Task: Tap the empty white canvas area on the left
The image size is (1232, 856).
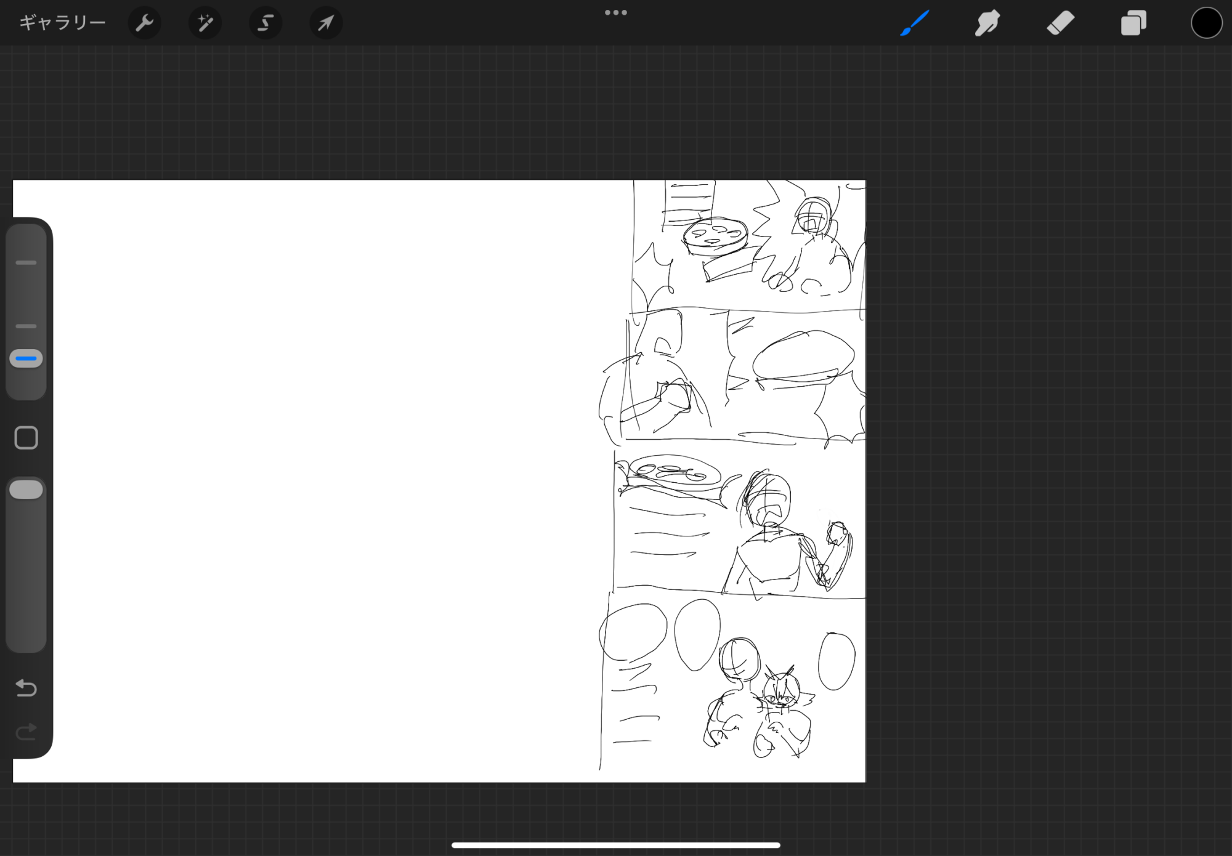Action: pyautogui.click(x=308, y=480)
